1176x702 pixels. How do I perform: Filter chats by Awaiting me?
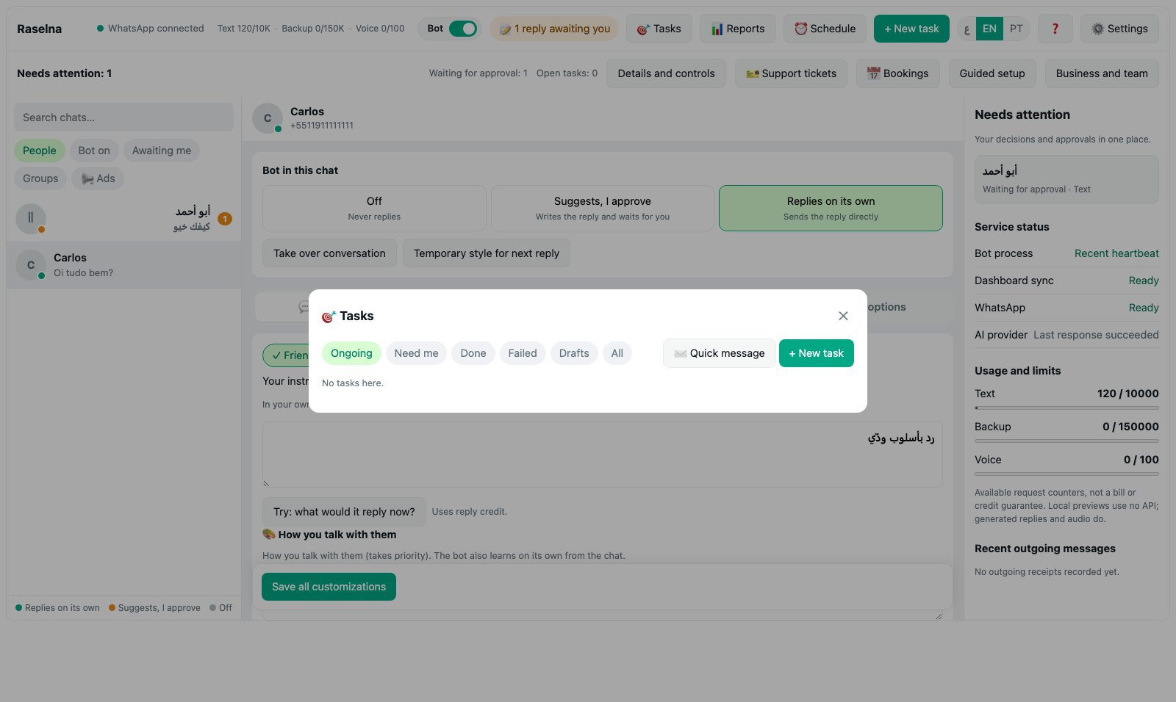(162, 151)
